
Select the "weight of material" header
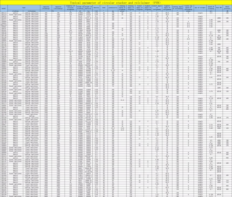pyautogui.click(x=89, y=8)
